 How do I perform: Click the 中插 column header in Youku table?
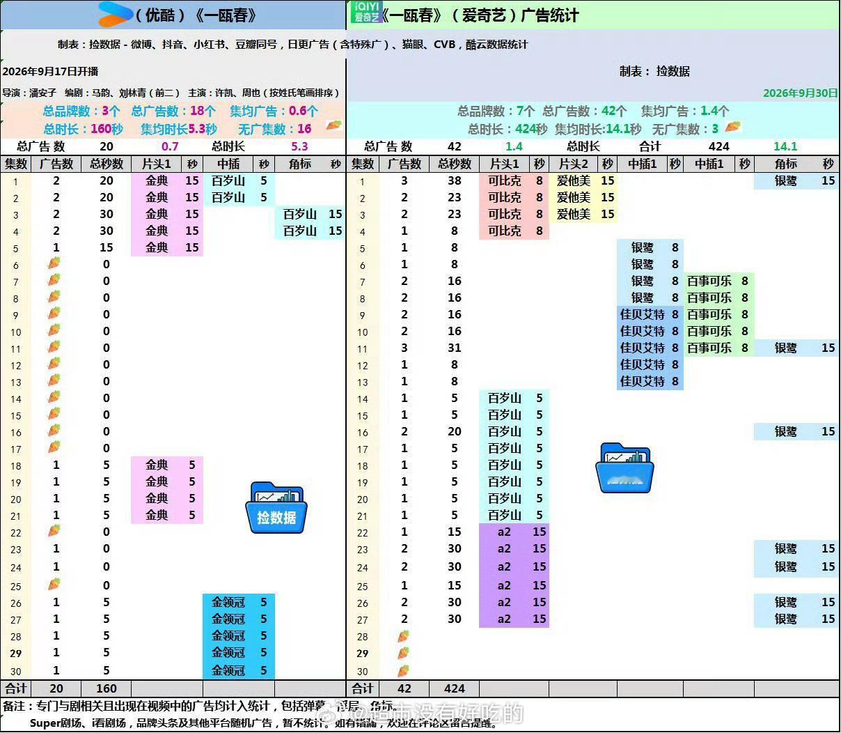click(228, 164)
